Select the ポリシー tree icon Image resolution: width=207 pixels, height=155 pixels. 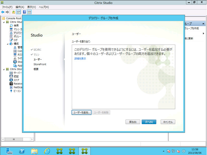click(11, 36)
